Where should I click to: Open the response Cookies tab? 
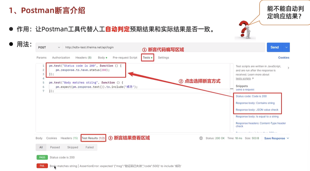tap(52, 138)
